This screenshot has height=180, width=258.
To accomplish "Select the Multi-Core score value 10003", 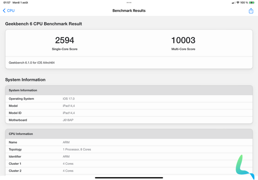I will pos(183,40).
